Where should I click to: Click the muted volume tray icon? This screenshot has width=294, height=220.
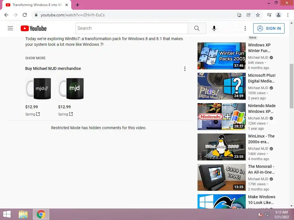pyautogui.click(x=260, y=215)
